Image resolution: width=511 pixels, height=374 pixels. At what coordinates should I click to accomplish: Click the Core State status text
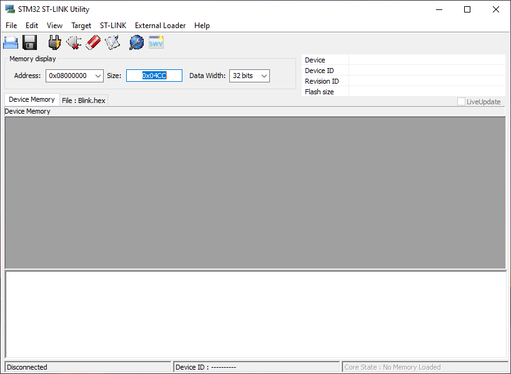(392, 367)
